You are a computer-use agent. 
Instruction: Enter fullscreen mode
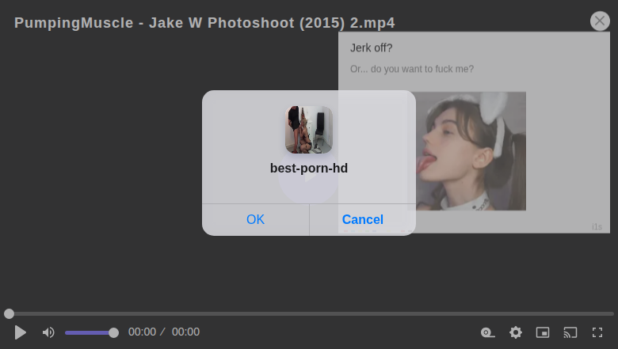[x=597, y=332]
